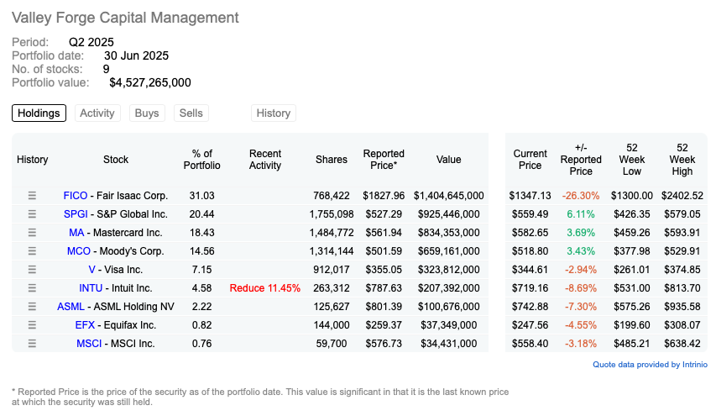
Task: Open the ASML ticker link
Action: click(71, 307)
